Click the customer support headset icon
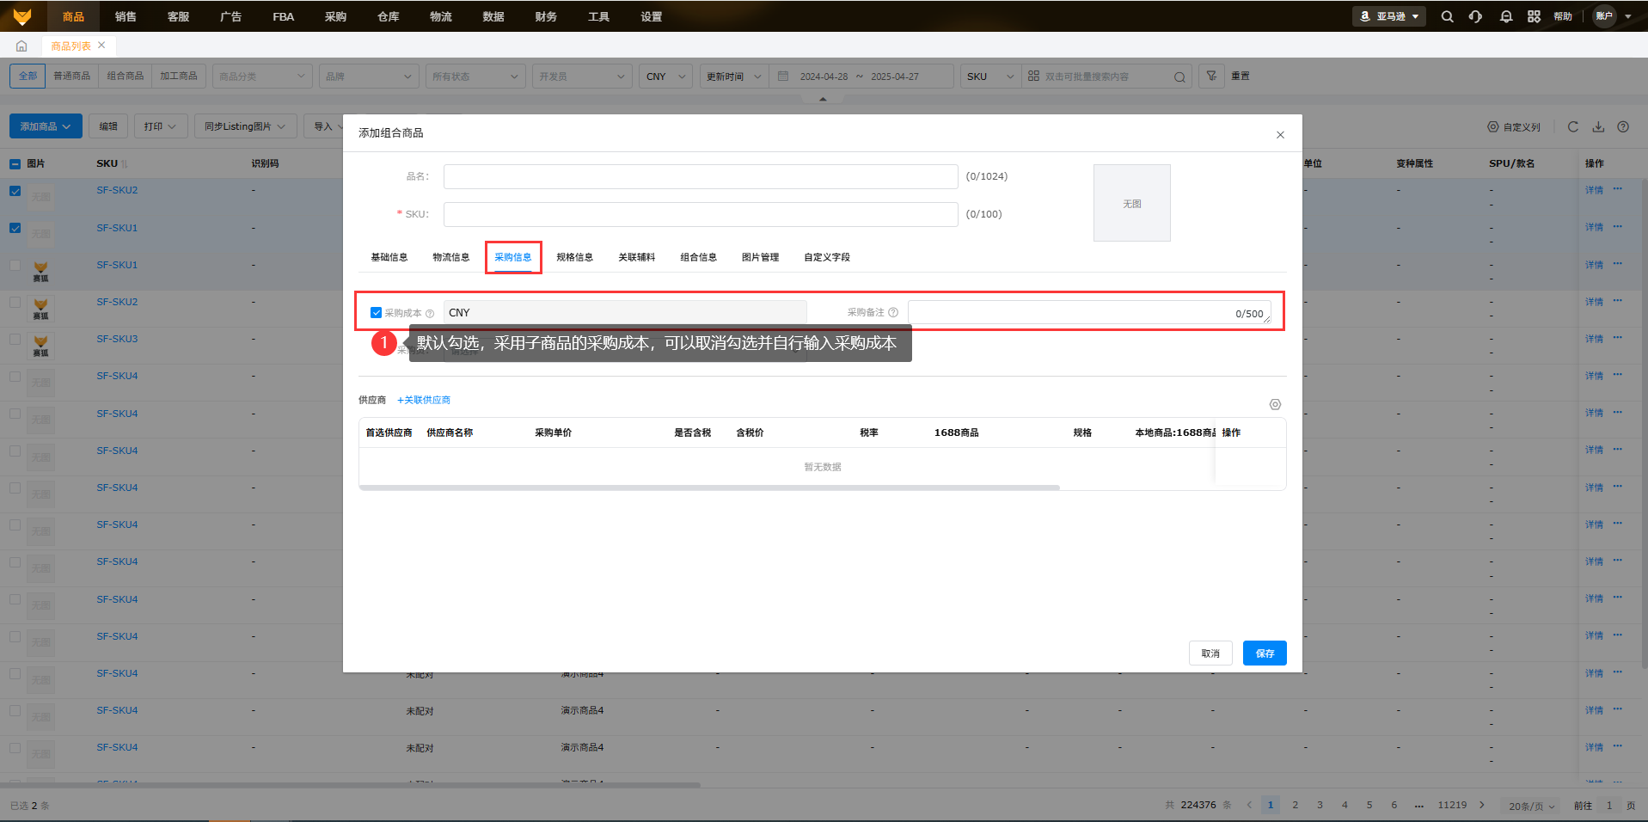1648x822 pixels. pos(1475,16)
